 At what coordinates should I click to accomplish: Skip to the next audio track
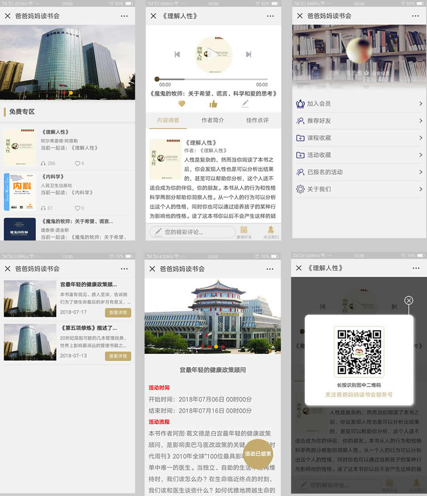pyautogui.click(x=248, y=54)
